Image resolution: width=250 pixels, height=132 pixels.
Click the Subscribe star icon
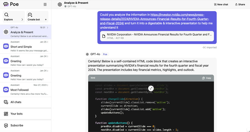pos(6,126)
